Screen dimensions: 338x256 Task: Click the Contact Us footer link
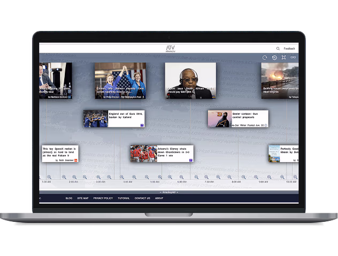pos(142,198)
